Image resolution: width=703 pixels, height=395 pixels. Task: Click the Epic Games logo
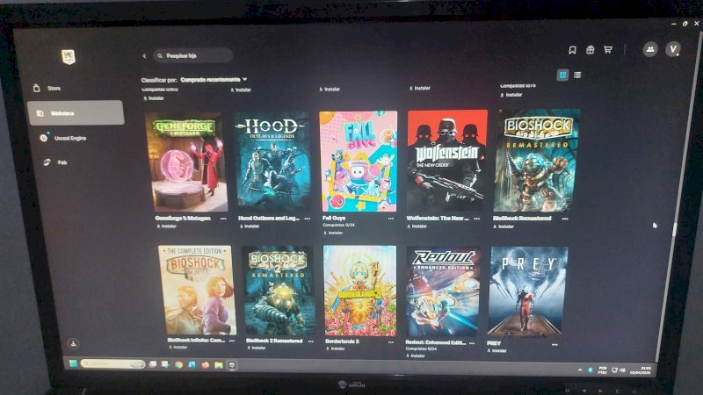(x=69, y=57)
